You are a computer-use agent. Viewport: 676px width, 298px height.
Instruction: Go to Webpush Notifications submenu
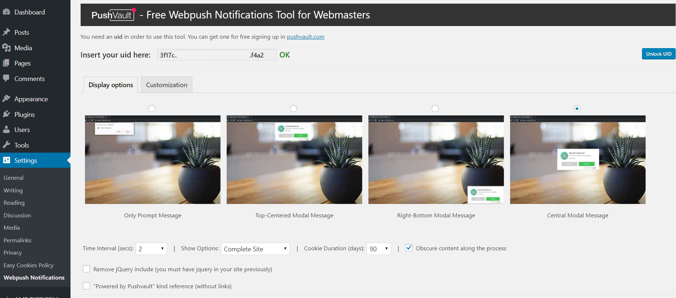pos(34,277)
